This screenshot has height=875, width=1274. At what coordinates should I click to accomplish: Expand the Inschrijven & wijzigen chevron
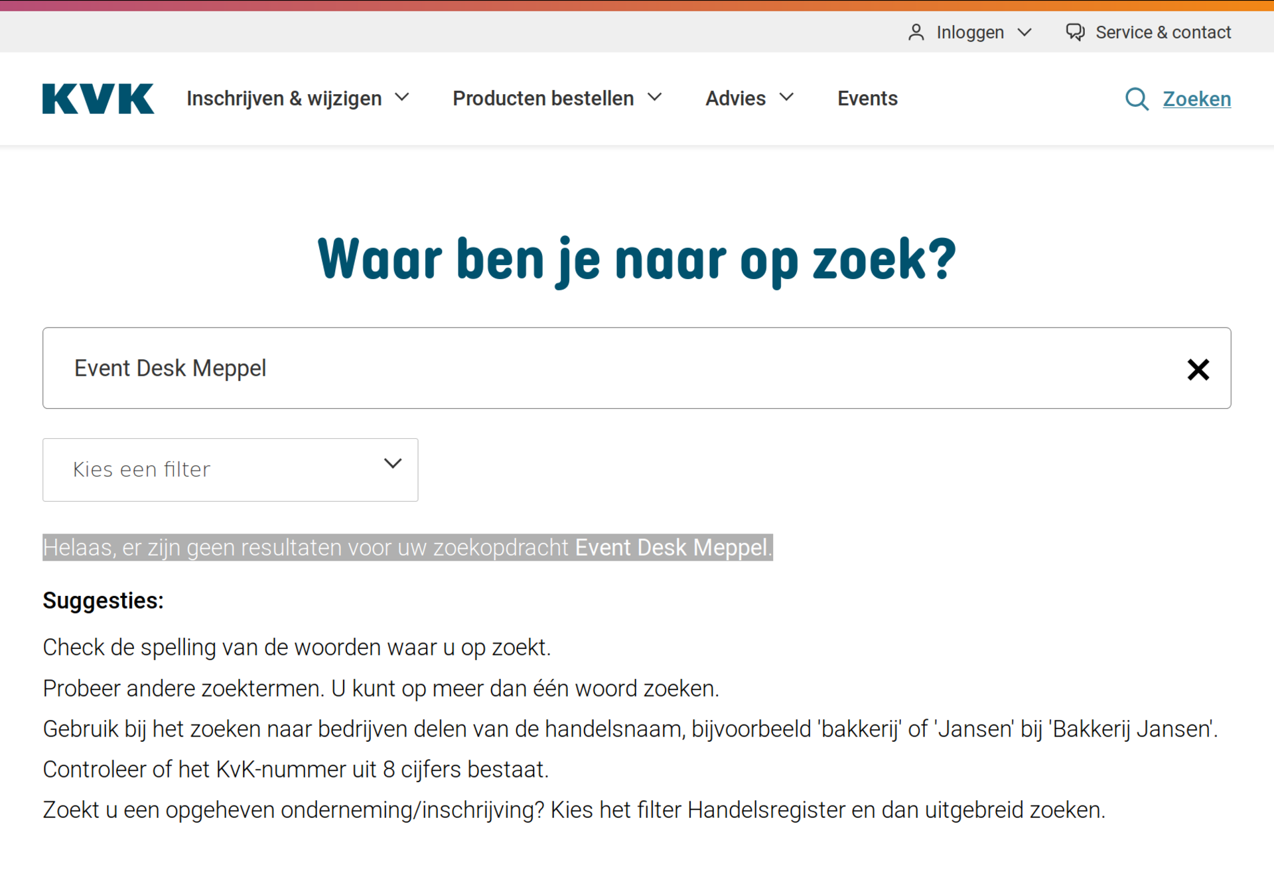(x=402, y=97)
